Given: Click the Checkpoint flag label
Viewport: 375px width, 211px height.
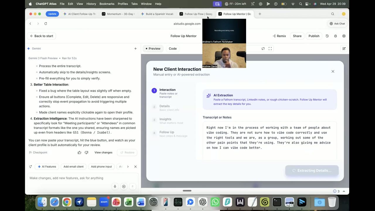Looking at the screenshot, I should [x=38, y=152].
